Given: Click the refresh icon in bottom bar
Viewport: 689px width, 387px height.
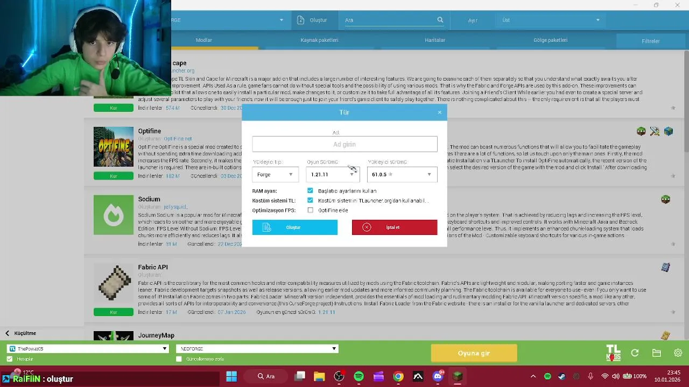Looking at the screenshot, I should click(x=635, y=353).
